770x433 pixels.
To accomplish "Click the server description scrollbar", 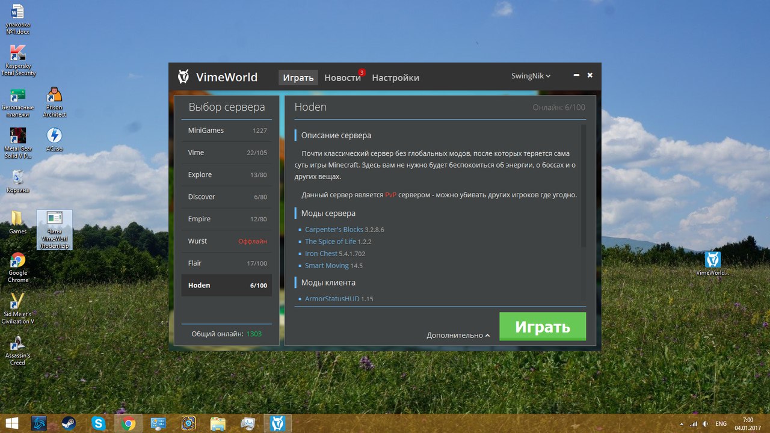I will coord(583,186).
